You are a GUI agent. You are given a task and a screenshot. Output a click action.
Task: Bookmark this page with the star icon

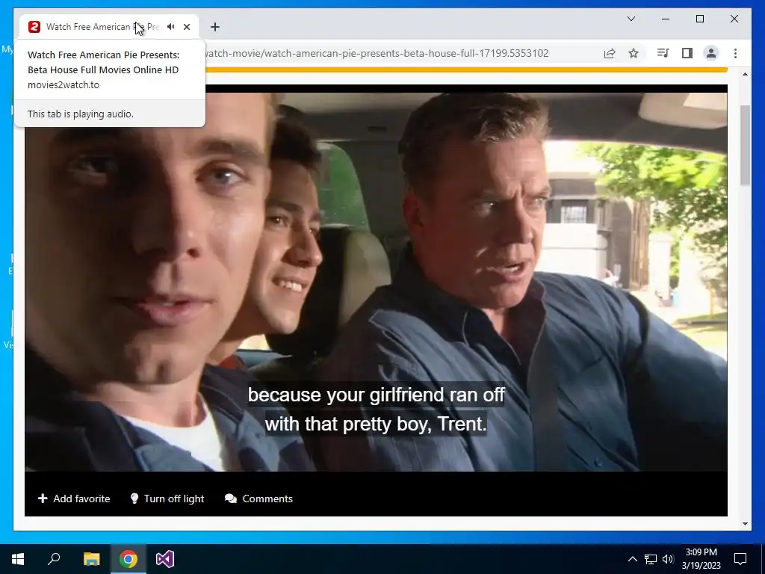click(x=634, y=53)
